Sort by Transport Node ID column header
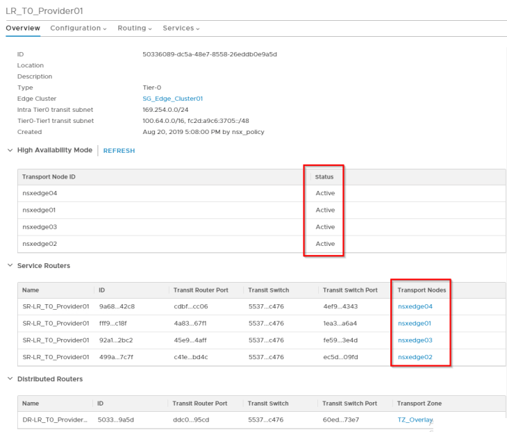This screenshot has height=432, width=507. coord(49,177)
